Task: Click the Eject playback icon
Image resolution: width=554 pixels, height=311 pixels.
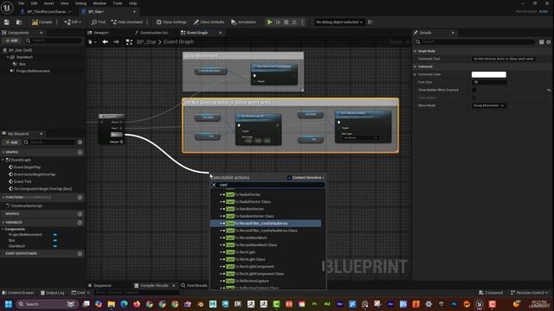Action: coord(294,22)
